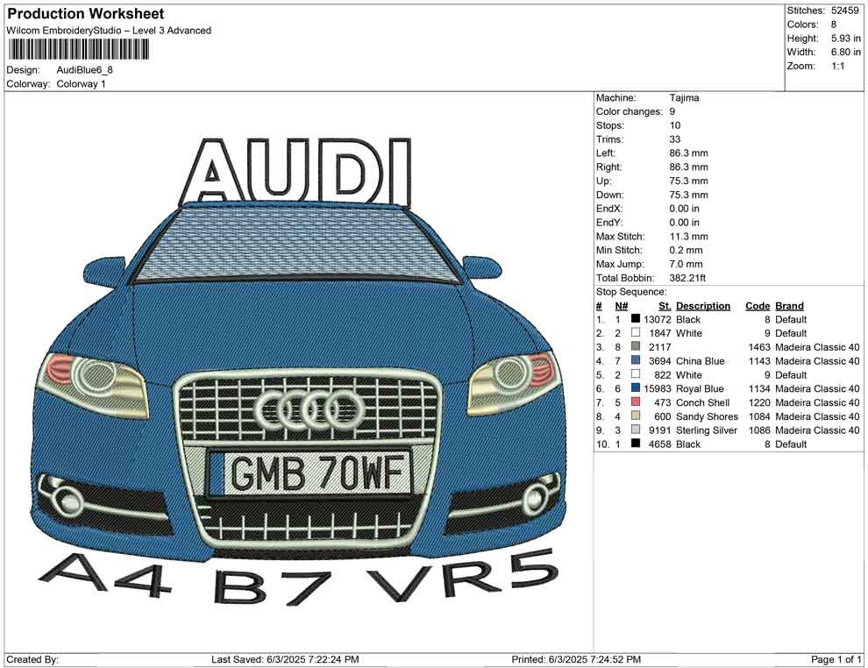
Task: Click the Colorway 1 value
Action: pos(81,84)
